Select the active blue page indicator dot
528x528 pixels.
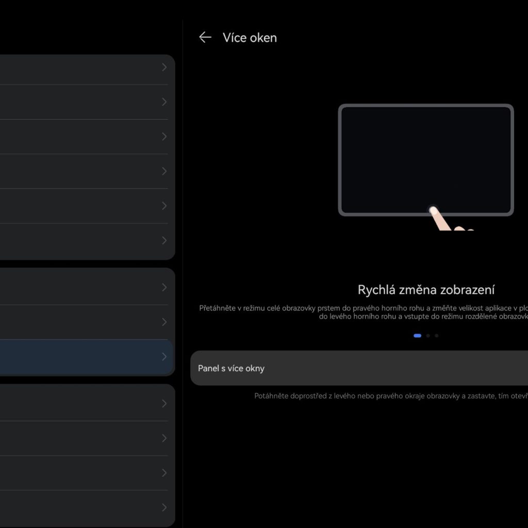(417, 336)
